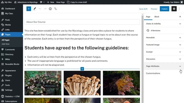Click the editor vertical scrollbar
The image size is (184, 103).
[x=143, y=58]
